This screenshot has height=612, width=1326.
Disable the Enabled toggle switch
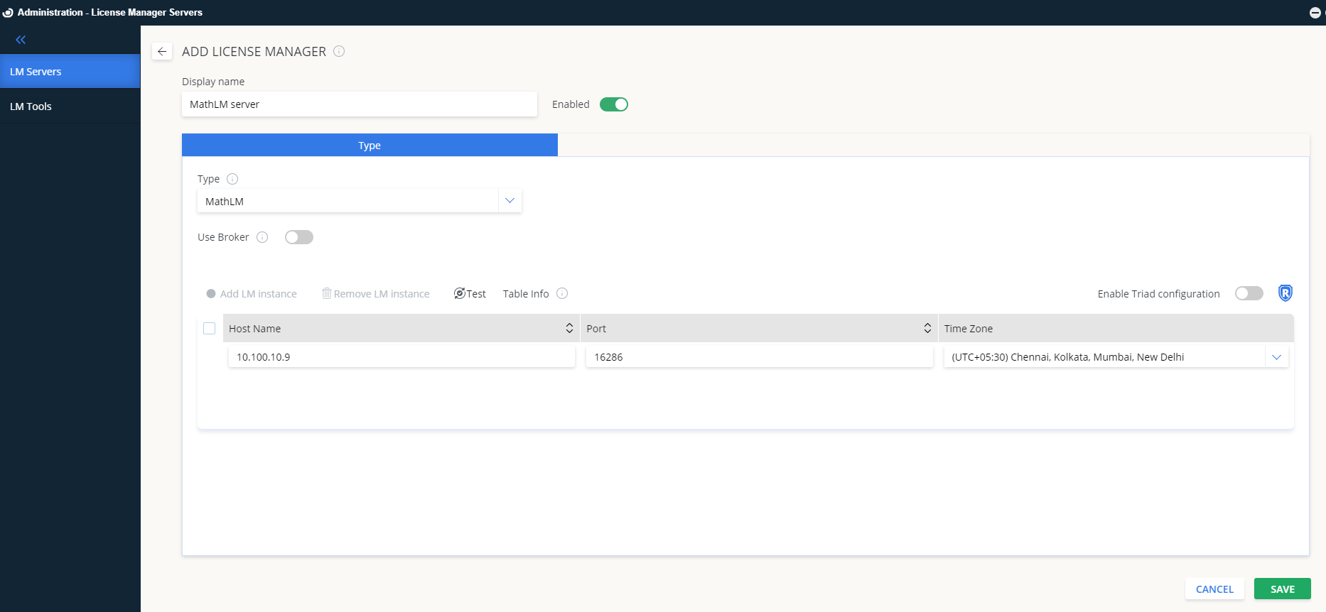(614, 104)
